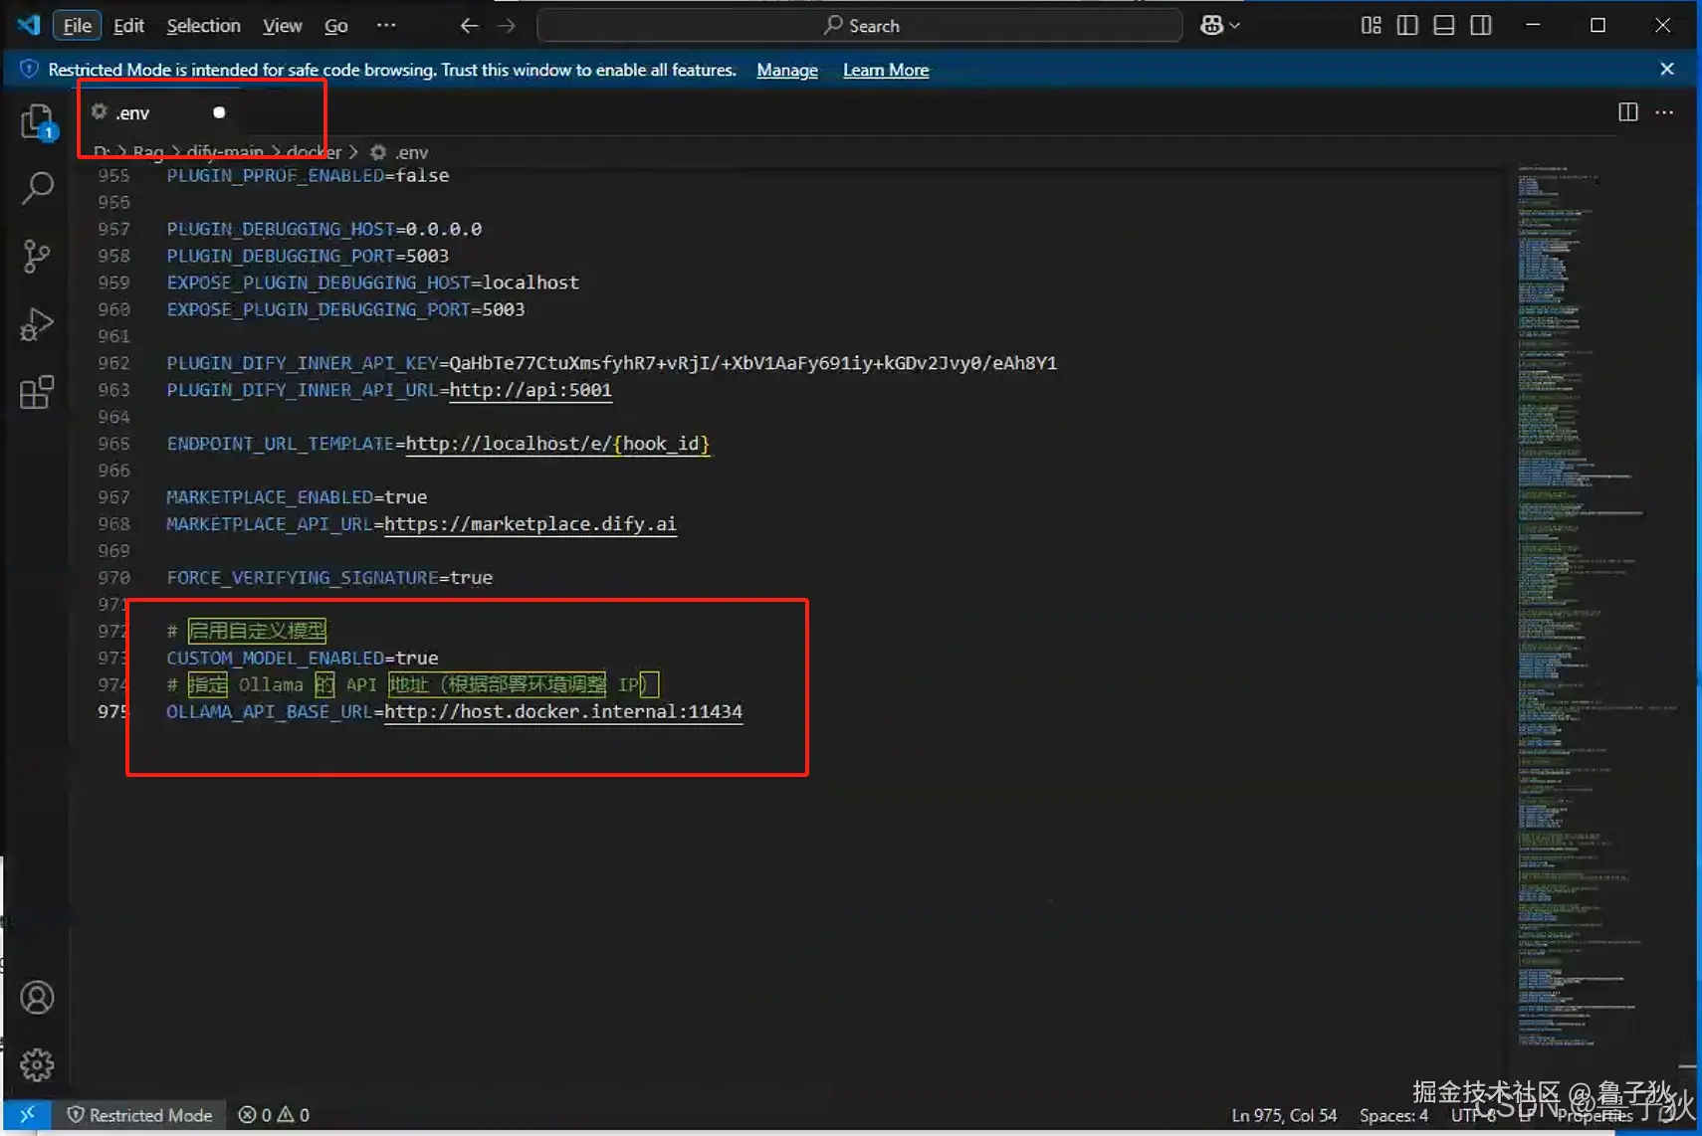Image resolution: width=1702 pixels, height=1136 pixels.
Task: Click the PLUGIN_DIFY_INNER_API_KEY value
Action: (753, 363)
